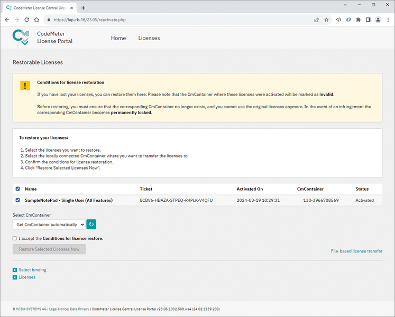Click the refresh CmContainer list button
Viewport: 395px width, 317px height.
(91, 224)
